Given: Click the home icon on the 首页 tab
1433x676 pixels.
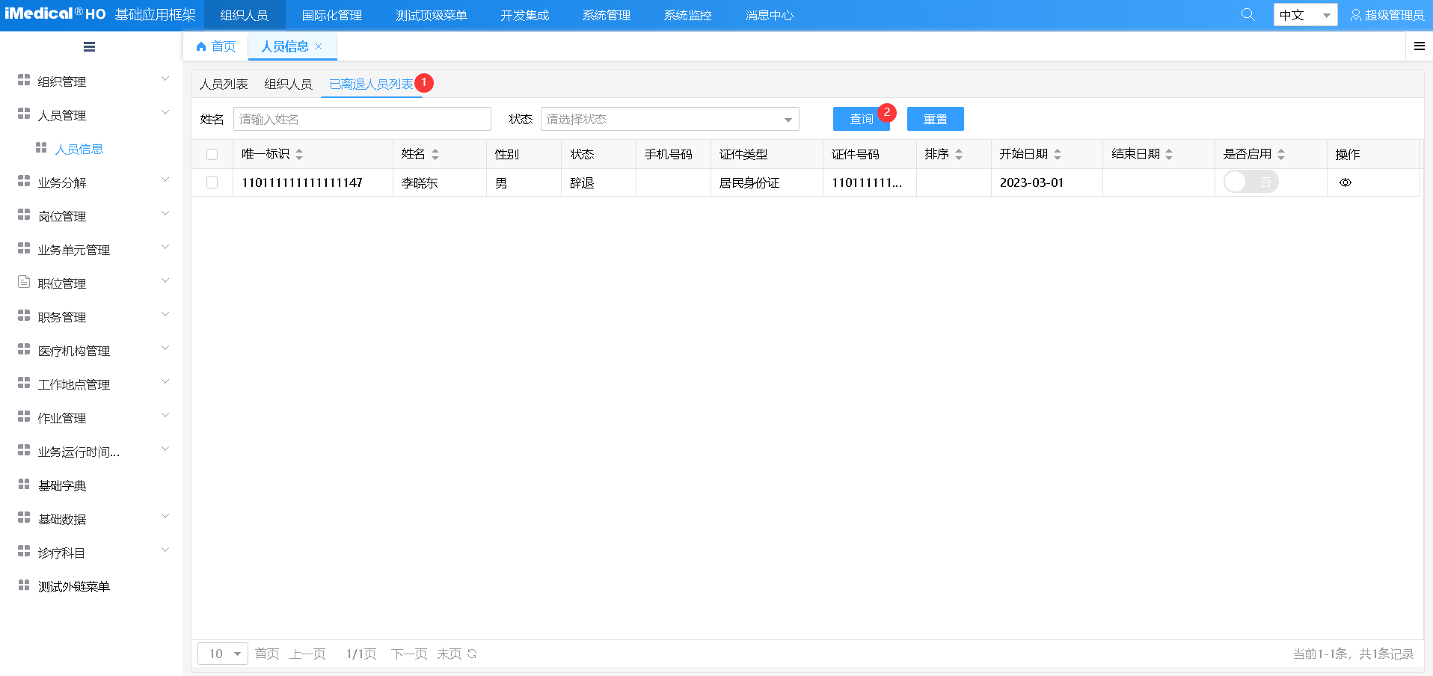Looking at the screenshot, I should (x=199, y=46).
